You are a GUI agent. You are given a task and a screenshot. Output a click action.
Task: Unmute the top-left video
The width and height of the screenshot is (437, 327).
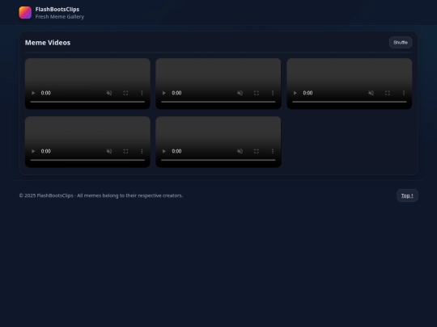pyautogui.click(x=109, y=93)
